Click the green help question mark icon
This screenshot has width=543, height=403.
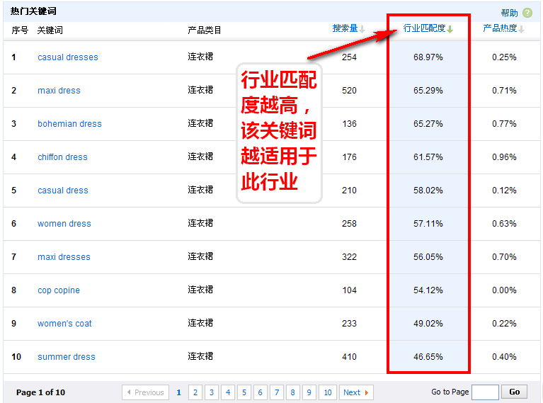click(527, 13)
